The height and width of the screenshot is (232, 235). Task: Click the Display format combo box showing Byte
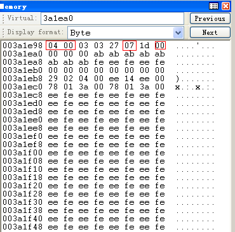tap(126, 33)
